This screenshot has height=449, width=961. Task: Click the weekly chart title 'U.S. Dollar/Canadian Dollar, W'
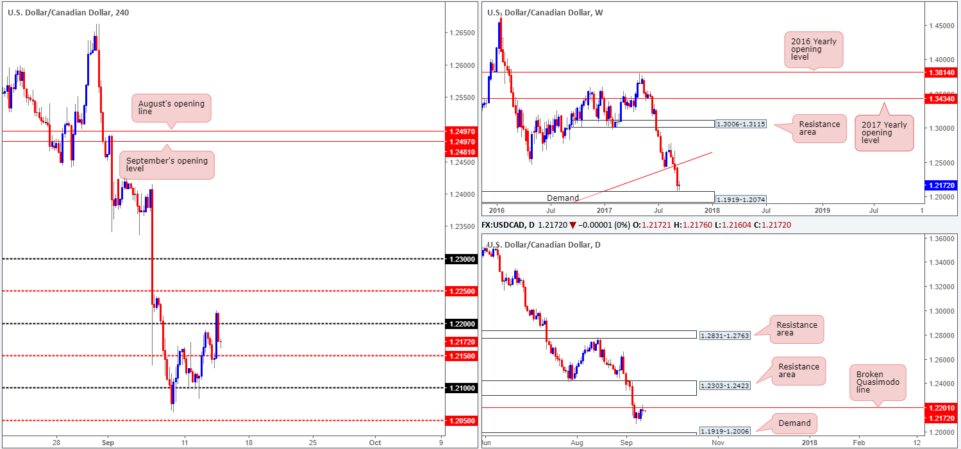545,12
